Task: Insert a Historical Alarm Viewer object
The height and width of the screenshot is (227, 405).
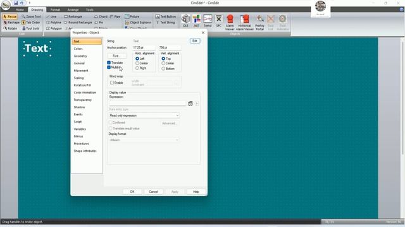Action: (x=245, y=23)
